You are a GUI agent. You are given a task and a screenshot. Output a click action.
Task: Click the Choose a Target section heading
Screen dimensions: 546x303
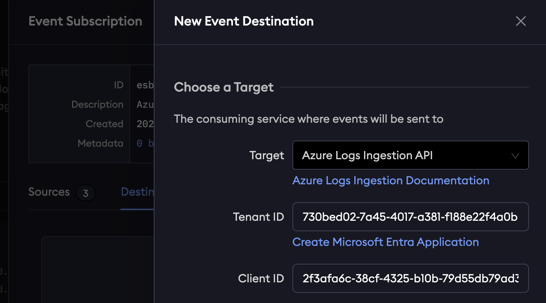[x=224, y=87]
